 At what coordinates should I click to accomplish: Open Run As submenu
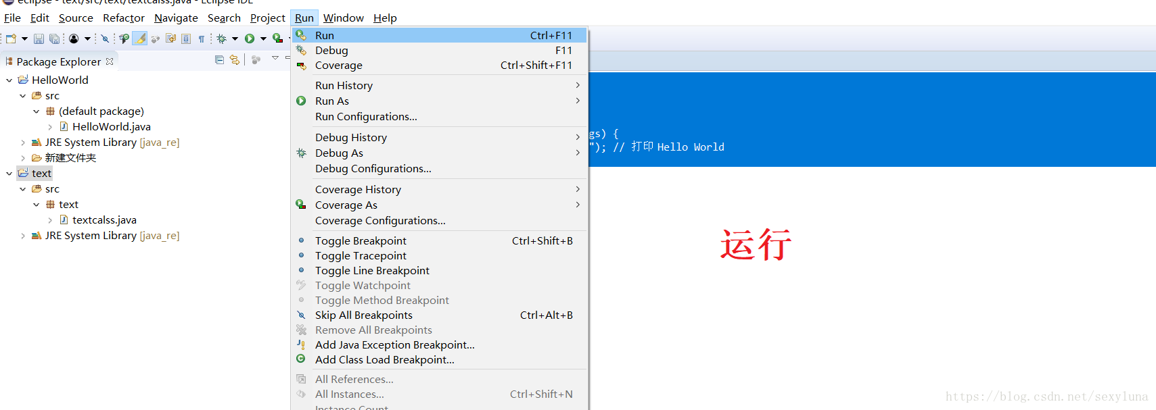coord(440,101)
